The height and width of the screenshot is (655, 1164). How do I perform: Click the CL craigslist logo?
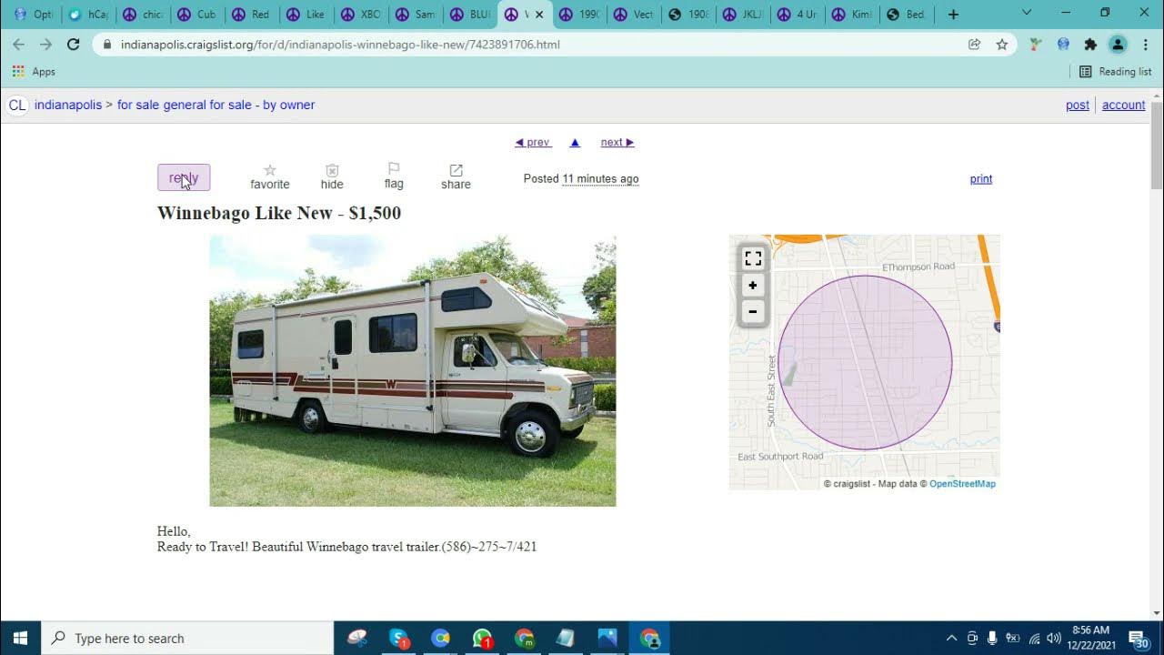(16, 105)
